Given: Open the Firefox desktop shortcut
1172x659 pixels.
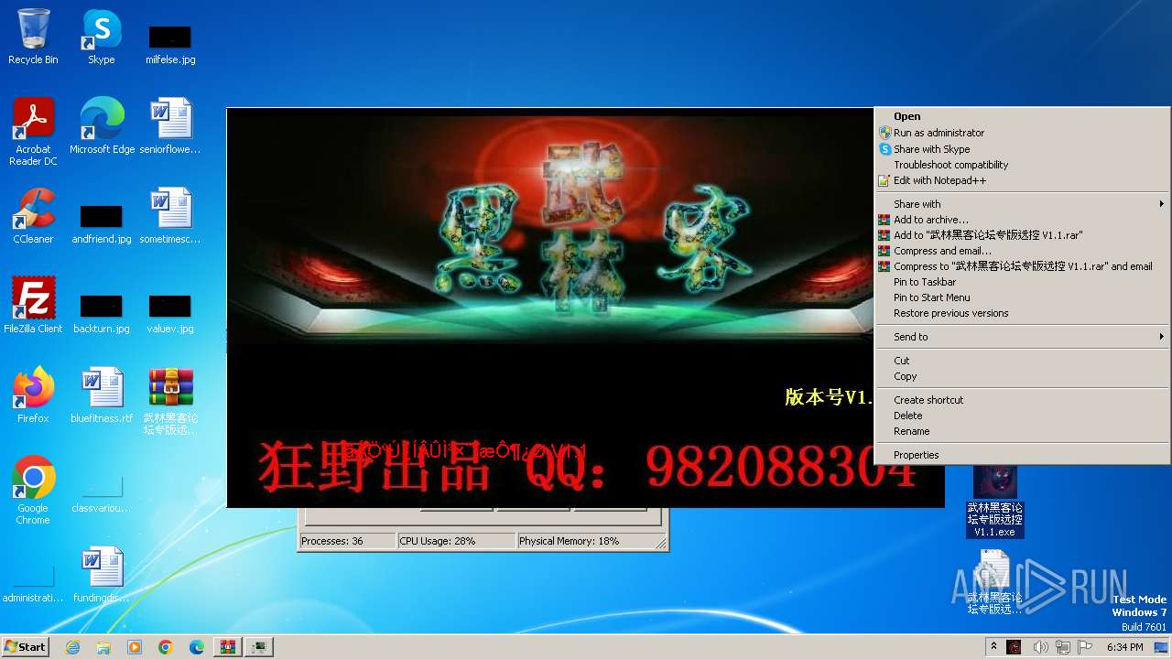Looking at the screenshot, I should (33, 394).
